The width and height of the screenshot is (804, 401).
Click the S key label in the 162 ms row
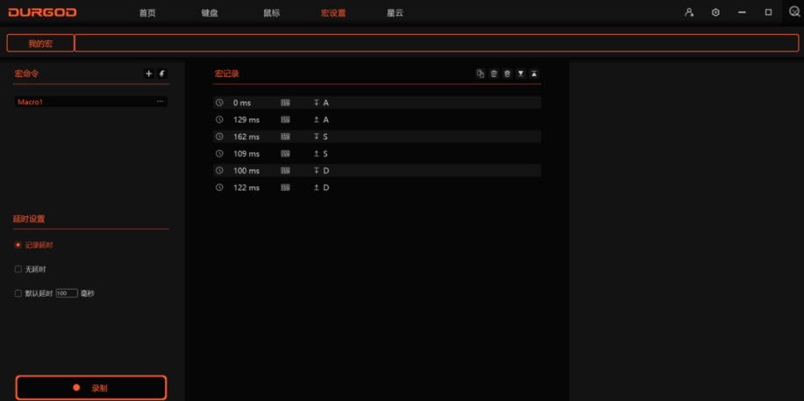pos(325,137)
